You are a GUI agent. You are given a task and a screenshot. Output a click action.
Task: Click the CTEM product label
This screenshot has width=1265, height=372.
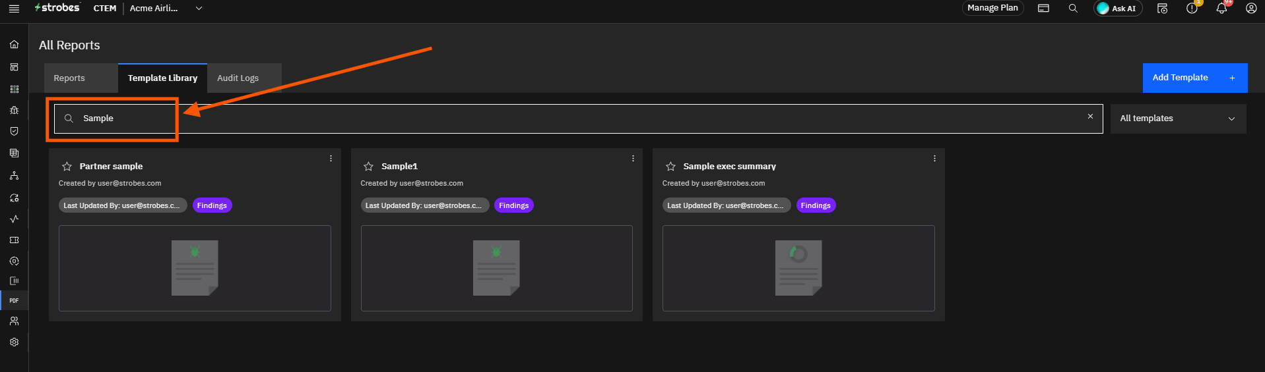tap(105, 9)
